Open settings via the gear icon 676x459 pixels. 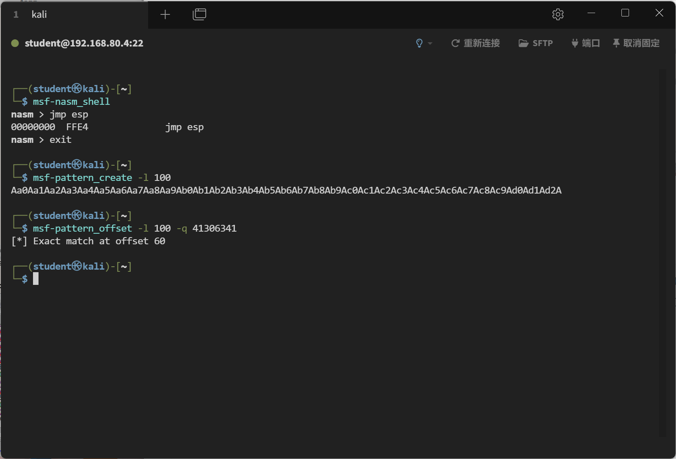coord(558,14)
